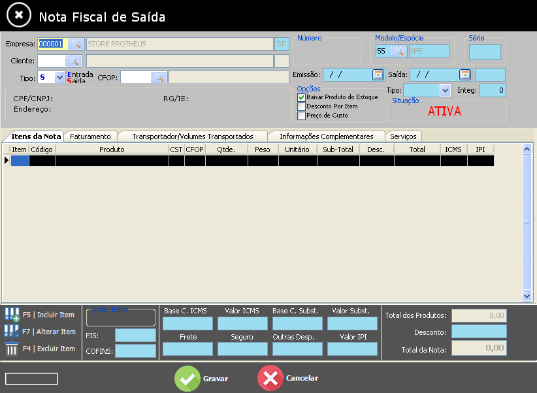The width and height of the screenshot is (537, 393).
Task: Click the Produto column header
Action: (x=112, y=149)
